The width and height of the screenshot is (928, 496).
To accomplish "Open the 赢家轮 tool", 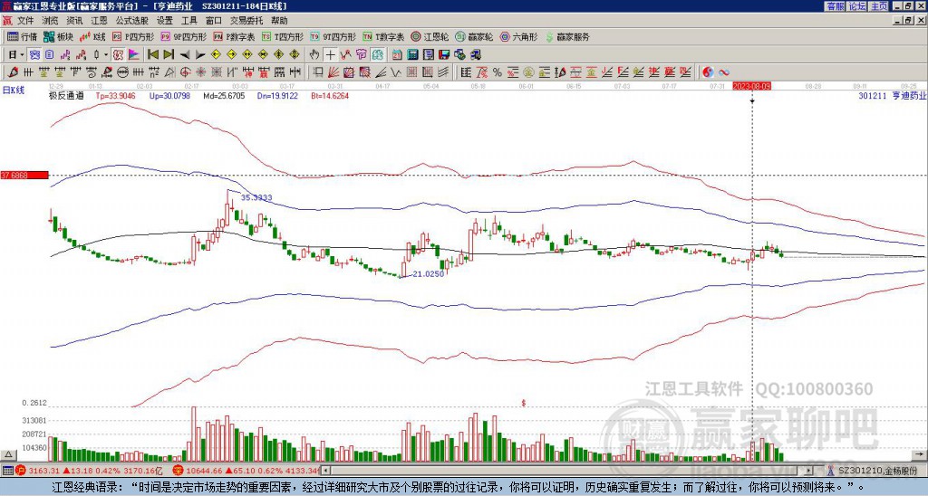I will (x=474, y=36).
